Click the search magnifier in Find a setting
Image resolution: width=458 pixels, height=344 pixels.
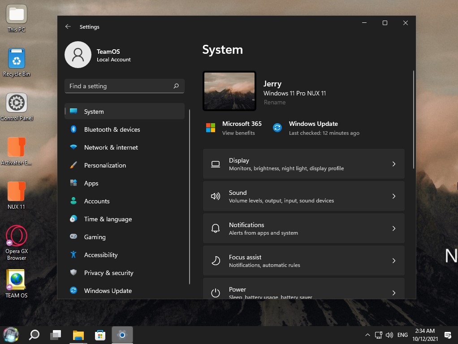176,86
